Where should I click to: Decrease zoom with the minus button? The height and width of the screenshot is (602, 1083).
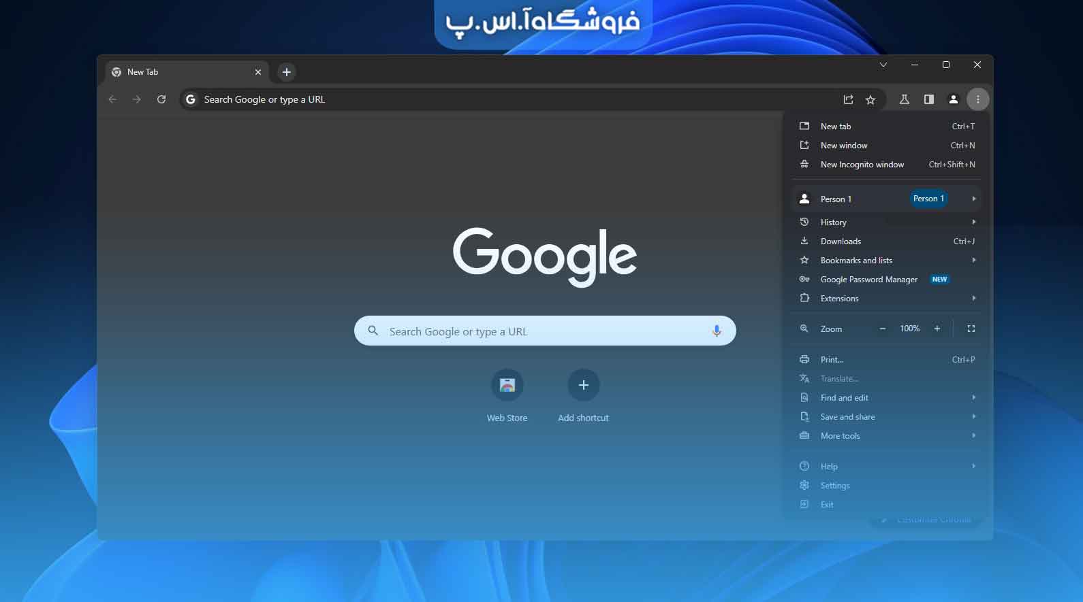pos(882,329)
